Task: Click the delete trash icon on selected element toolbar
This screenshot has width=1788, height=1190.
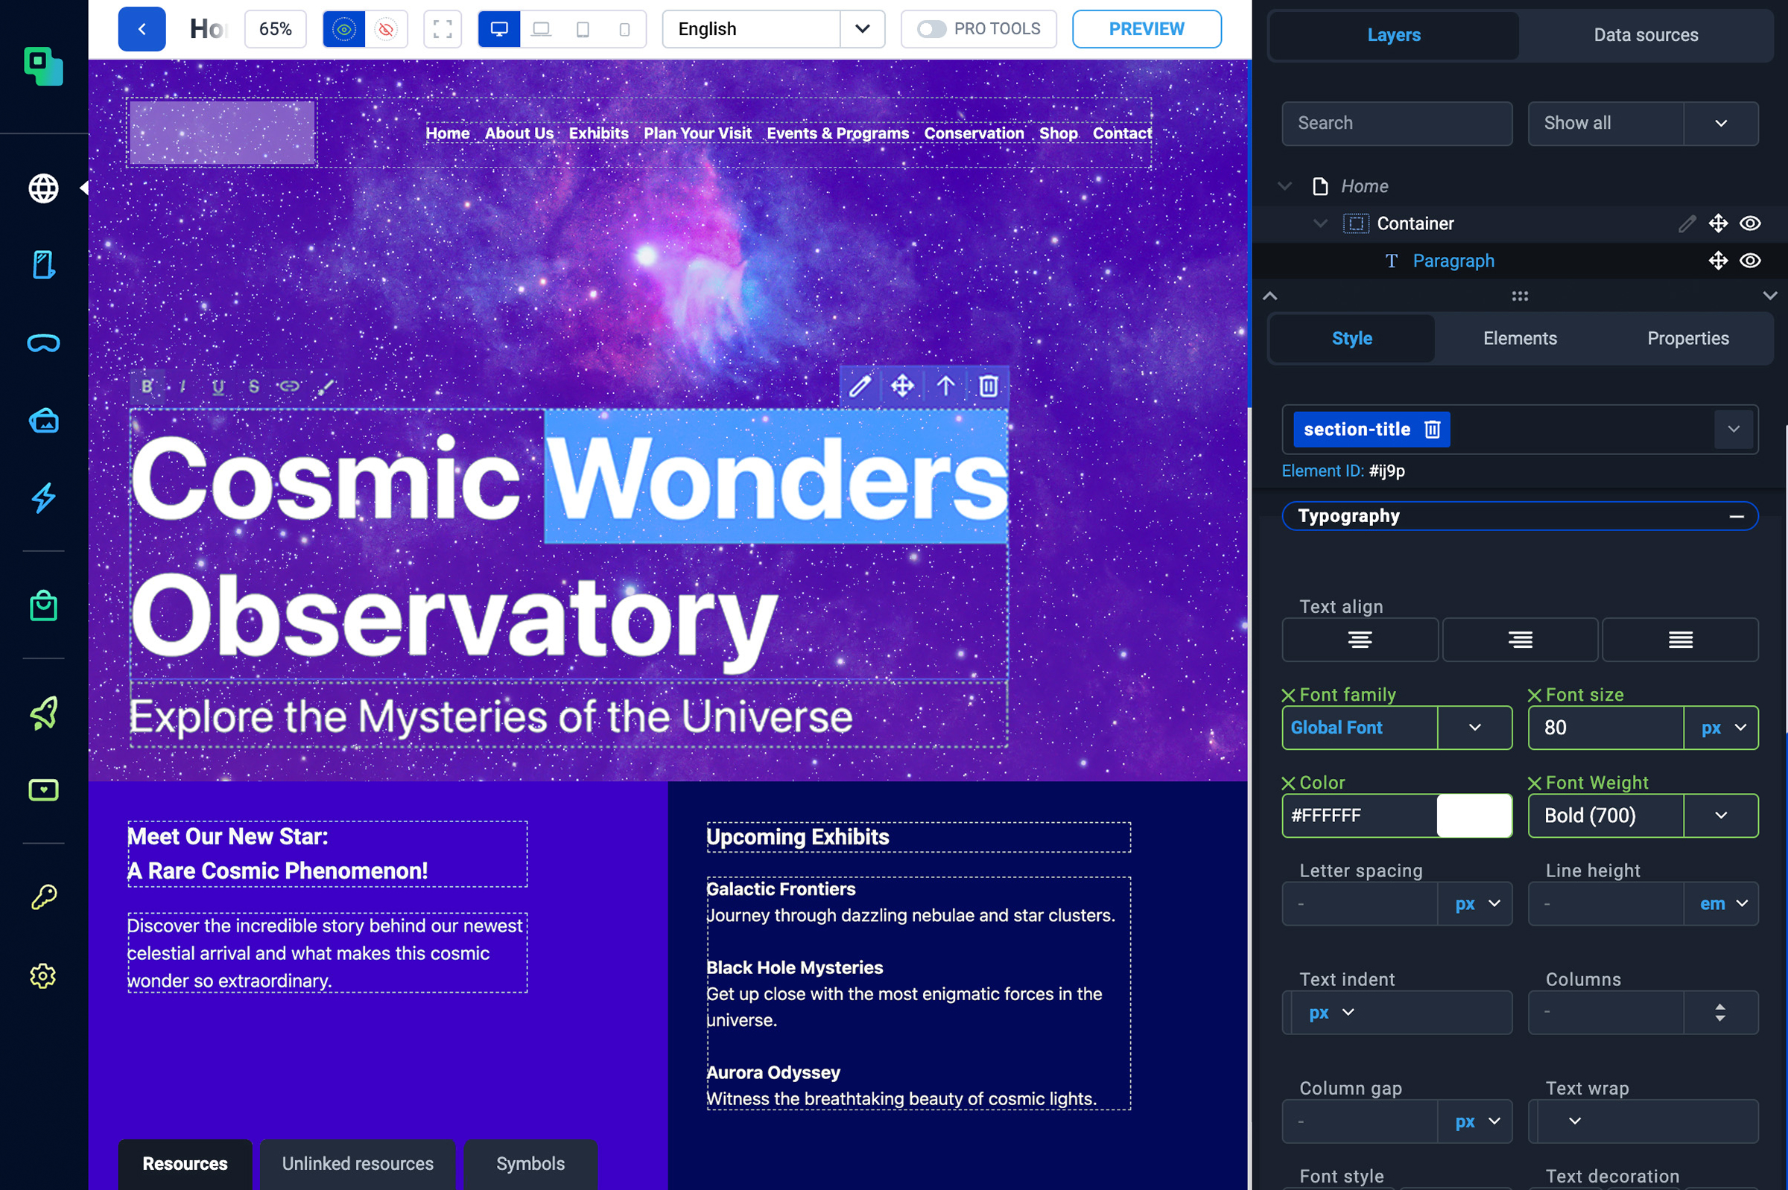Action: [988, 386]
